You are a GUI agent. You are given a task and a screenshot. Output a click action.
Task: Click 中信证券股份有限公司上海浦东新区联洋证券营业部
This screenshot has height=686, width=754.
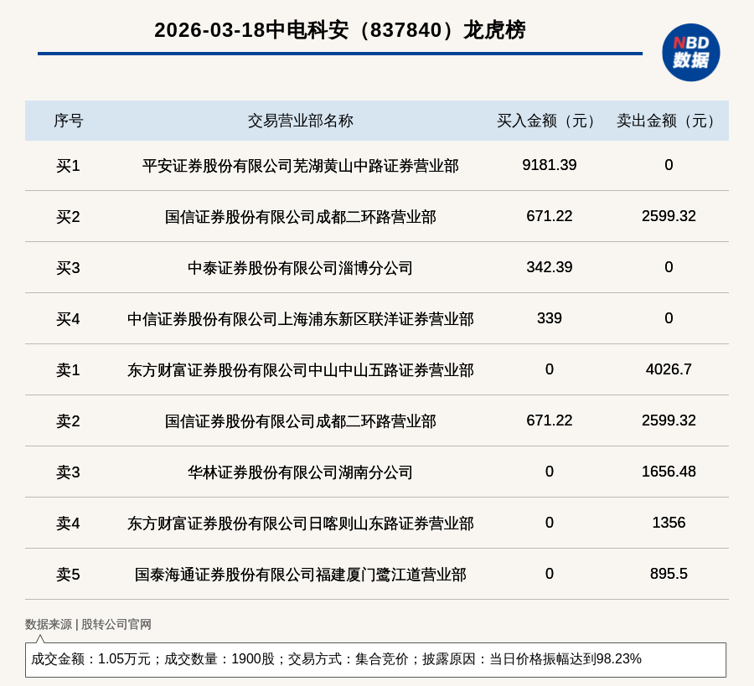pos(301,319)
